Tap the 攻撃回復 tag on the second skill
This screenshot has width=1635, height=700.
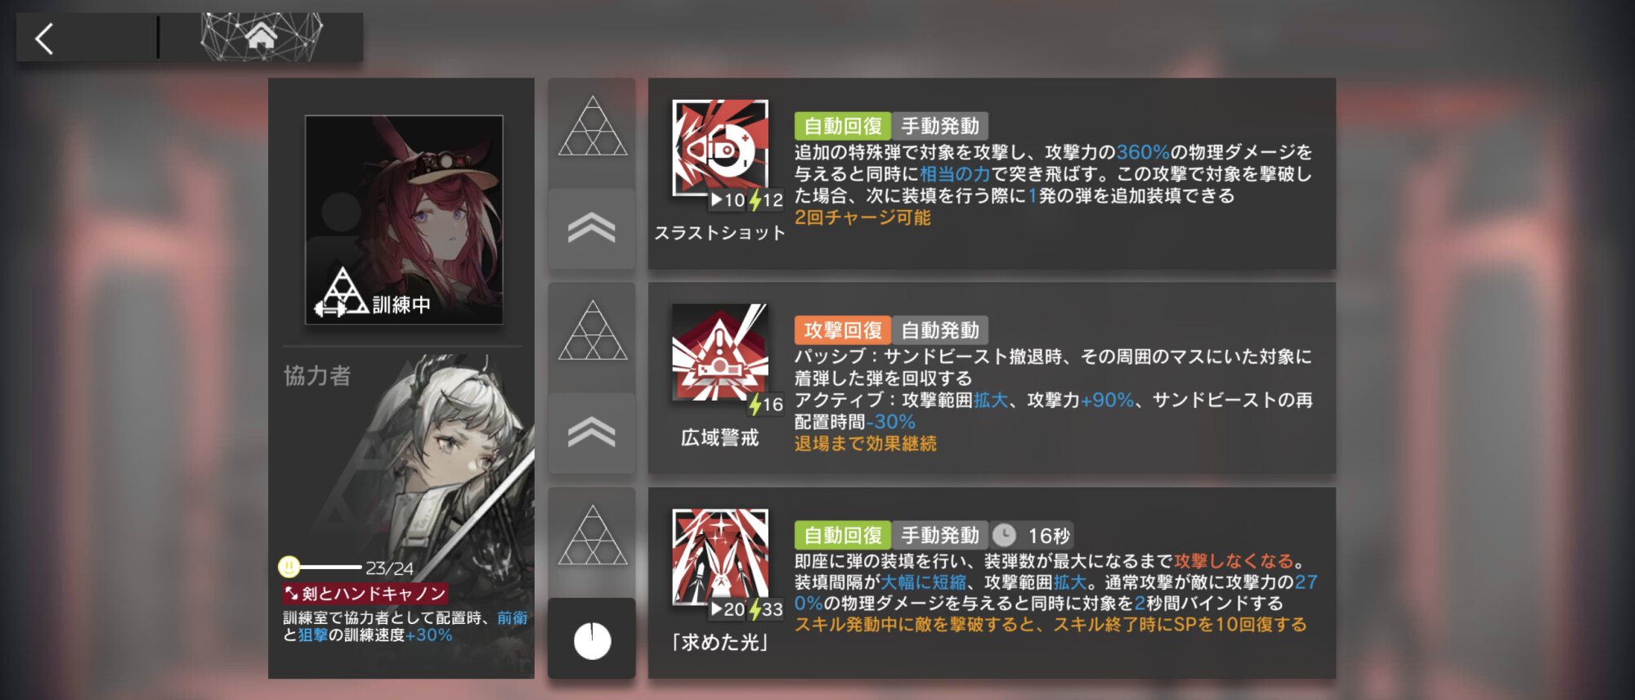[x=843, y=330]
